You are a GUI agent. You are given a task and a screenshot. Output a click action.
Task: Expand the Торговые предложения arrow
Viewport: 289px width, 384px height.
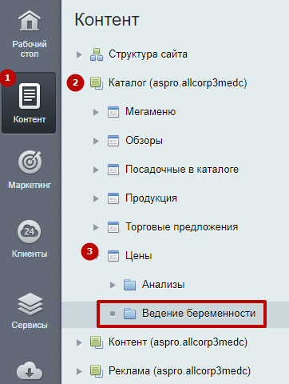click(x=96, y=227)
